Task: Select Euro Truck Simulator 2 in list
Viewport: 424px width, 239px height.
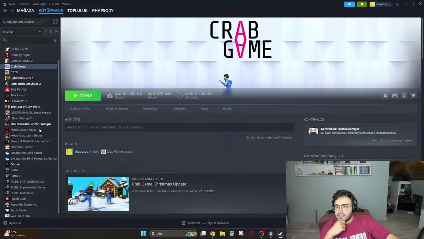Action: (26, 84)
